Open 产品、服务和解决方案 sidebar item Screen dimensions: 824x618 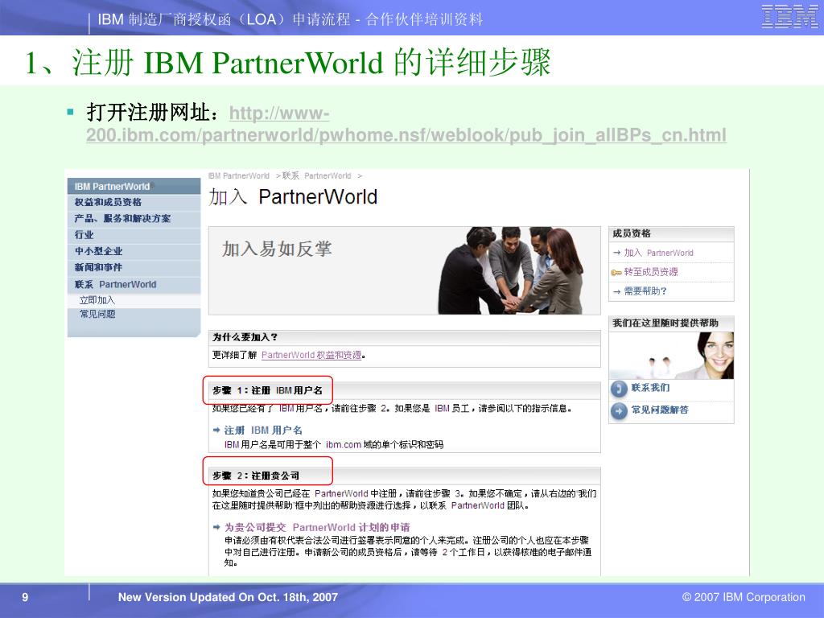click(x=134, y=219)
